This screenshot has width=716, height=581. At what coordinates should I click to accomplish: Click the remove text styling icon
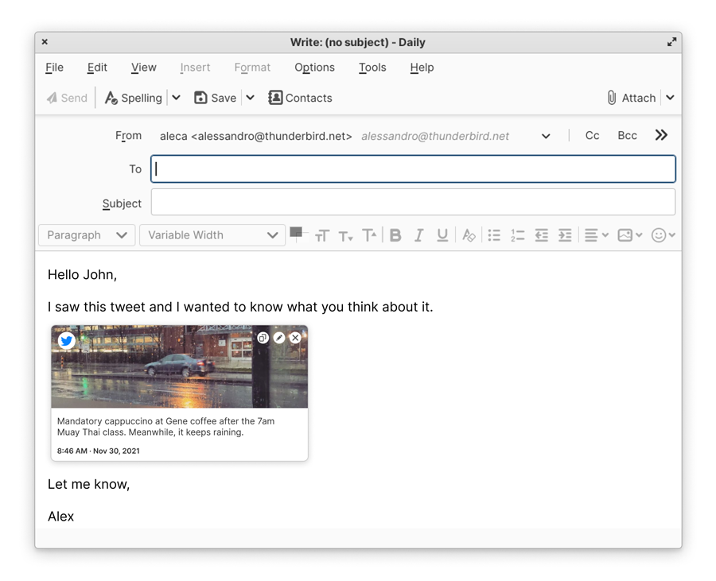[469, 235]
